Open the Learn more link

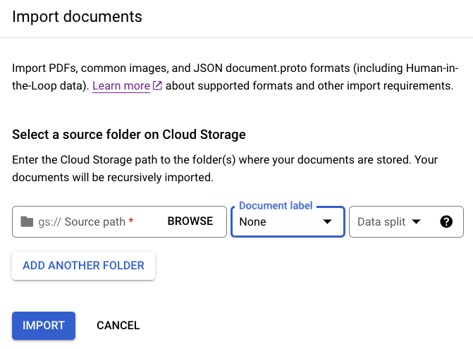(121, 86)
